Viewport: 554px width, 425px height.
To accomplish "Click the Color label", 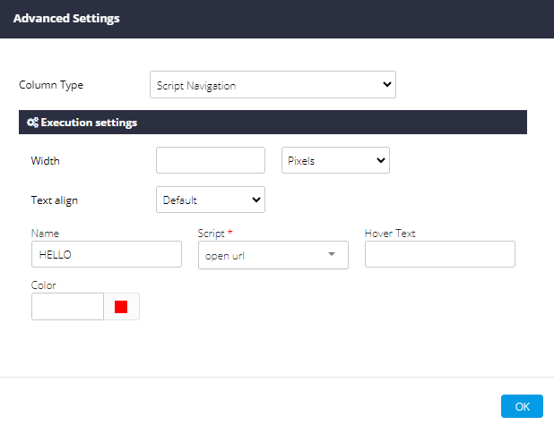I will click(43, 285).
